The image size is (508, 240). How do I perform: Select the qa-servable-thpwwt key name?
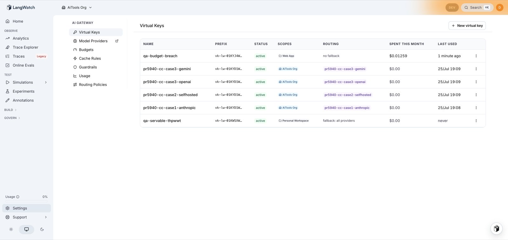point(162,121)
